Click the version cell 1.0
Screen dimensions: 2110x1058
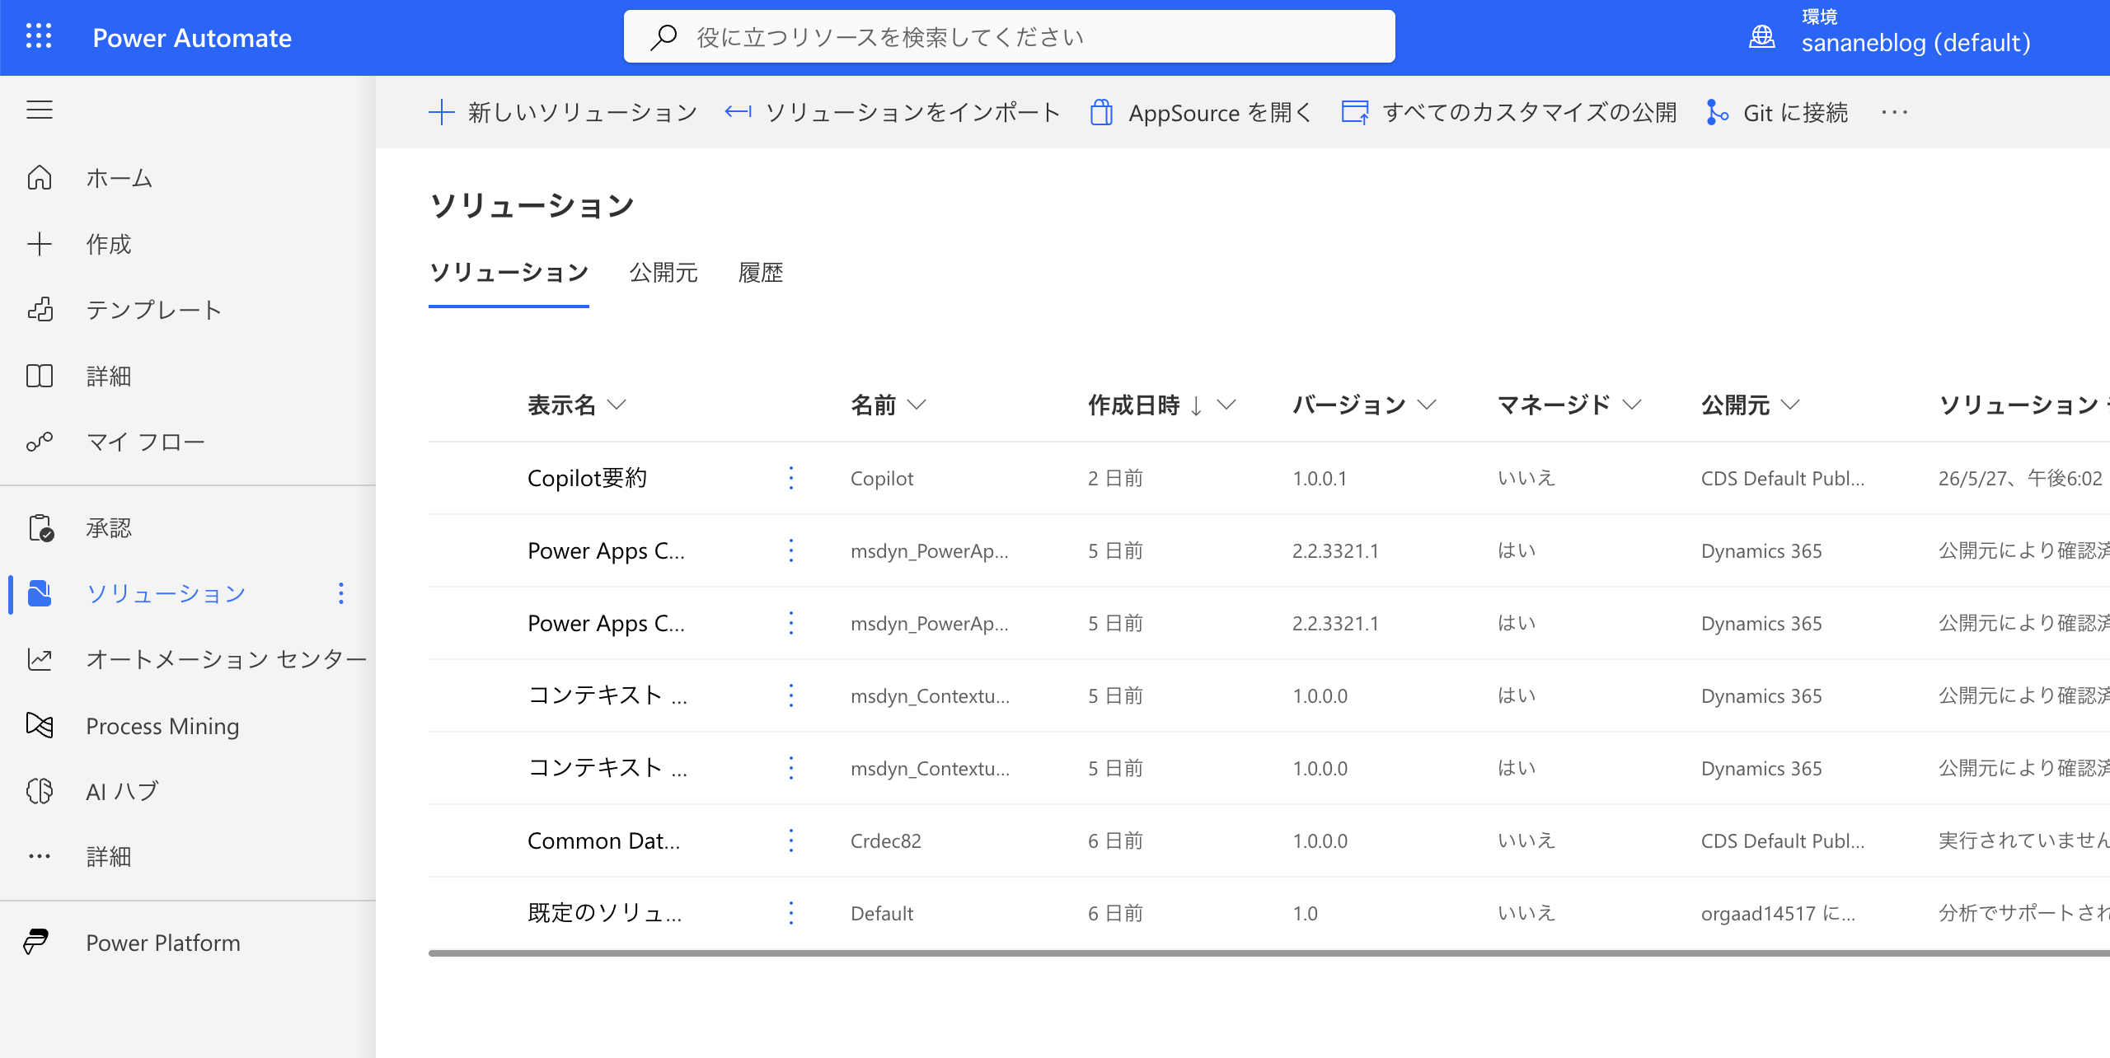[x=1305, y=913]
